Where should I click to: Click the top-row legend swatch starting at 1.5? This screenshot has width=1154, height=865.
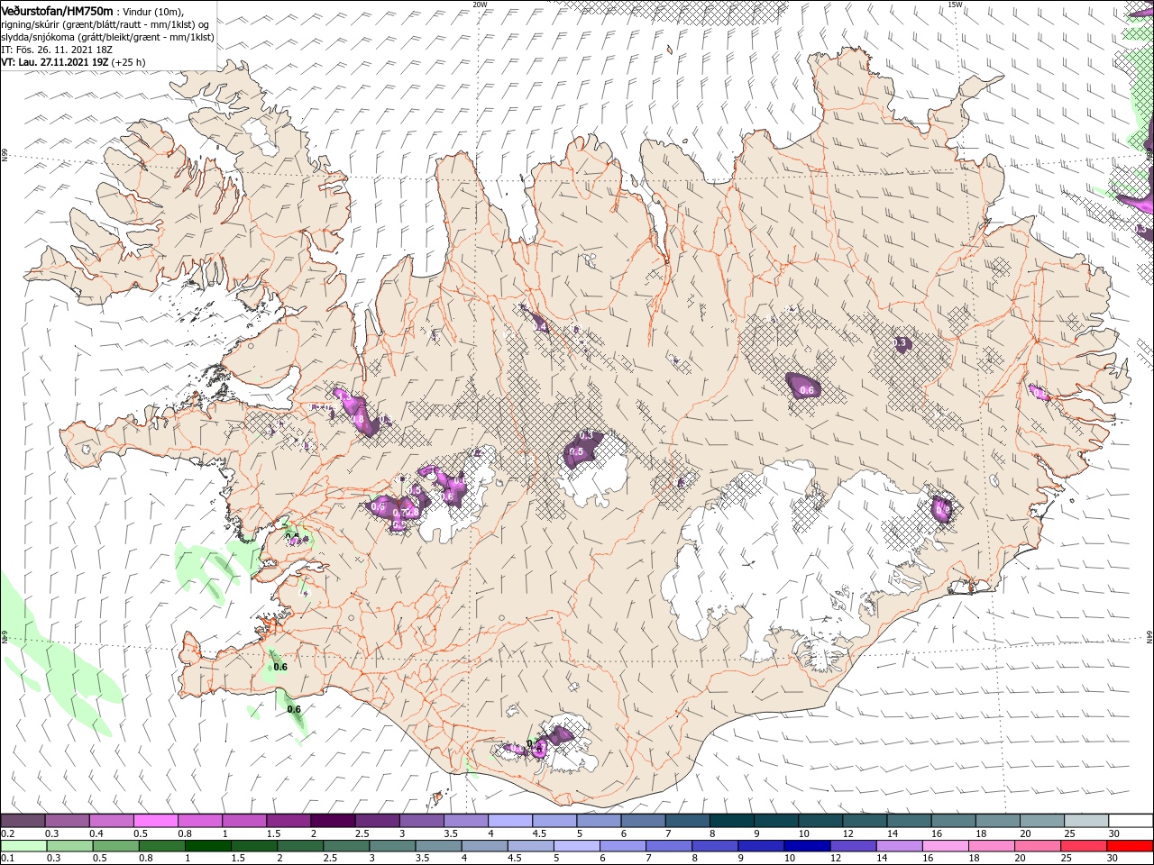tap(288, 821)
